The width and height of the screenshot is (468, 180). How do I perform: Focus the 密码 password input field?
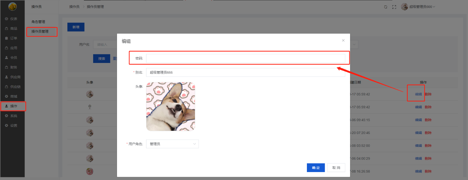tap(245, 58)
